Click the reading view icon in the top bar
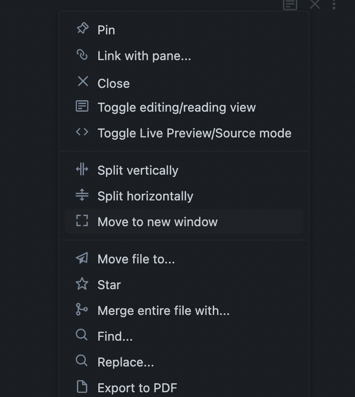 [x=290, y=4]
